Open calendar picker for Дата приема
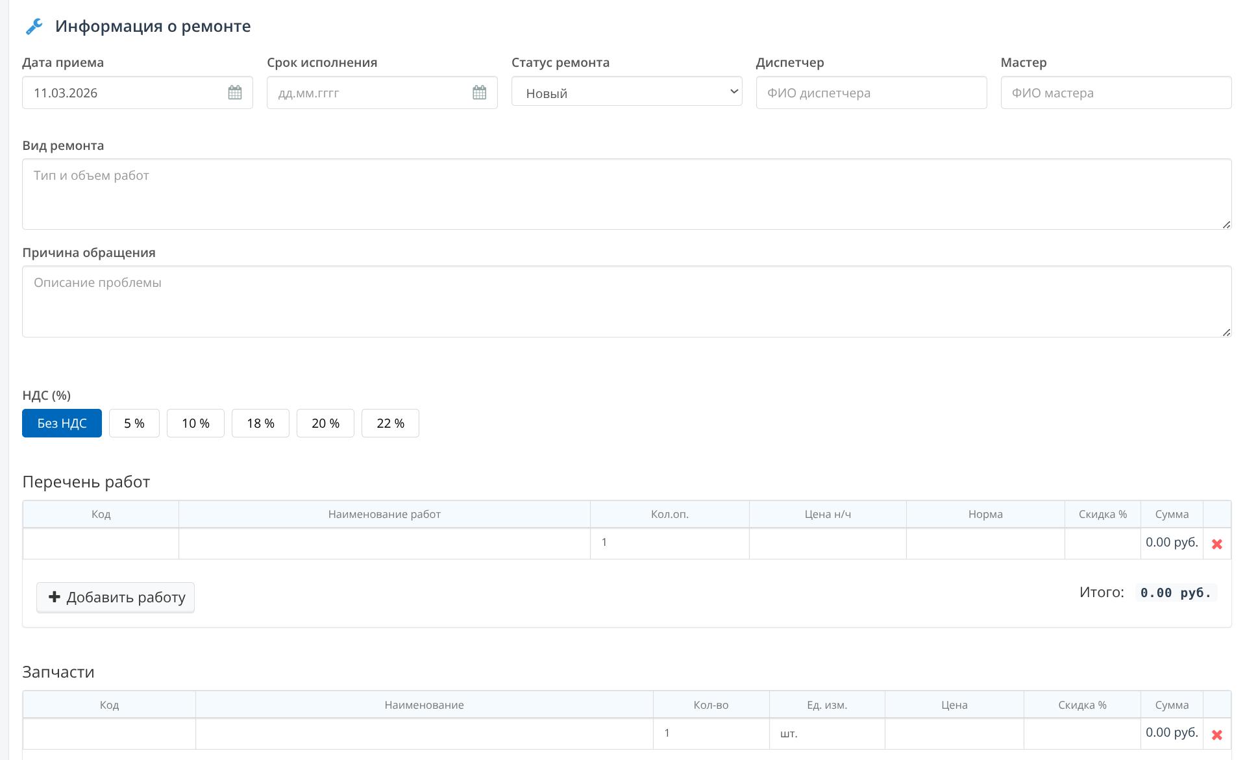 point(234,93)
